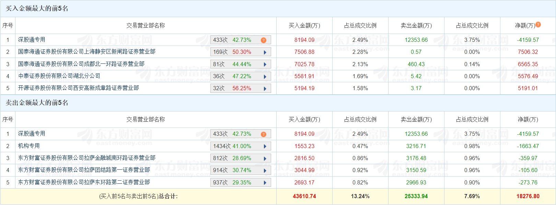The width and height of the screenshot is (556, 205).
Task: Open 东方财富证券拉萨团结路第一证券营业部 link
Action: pos(84,170)
